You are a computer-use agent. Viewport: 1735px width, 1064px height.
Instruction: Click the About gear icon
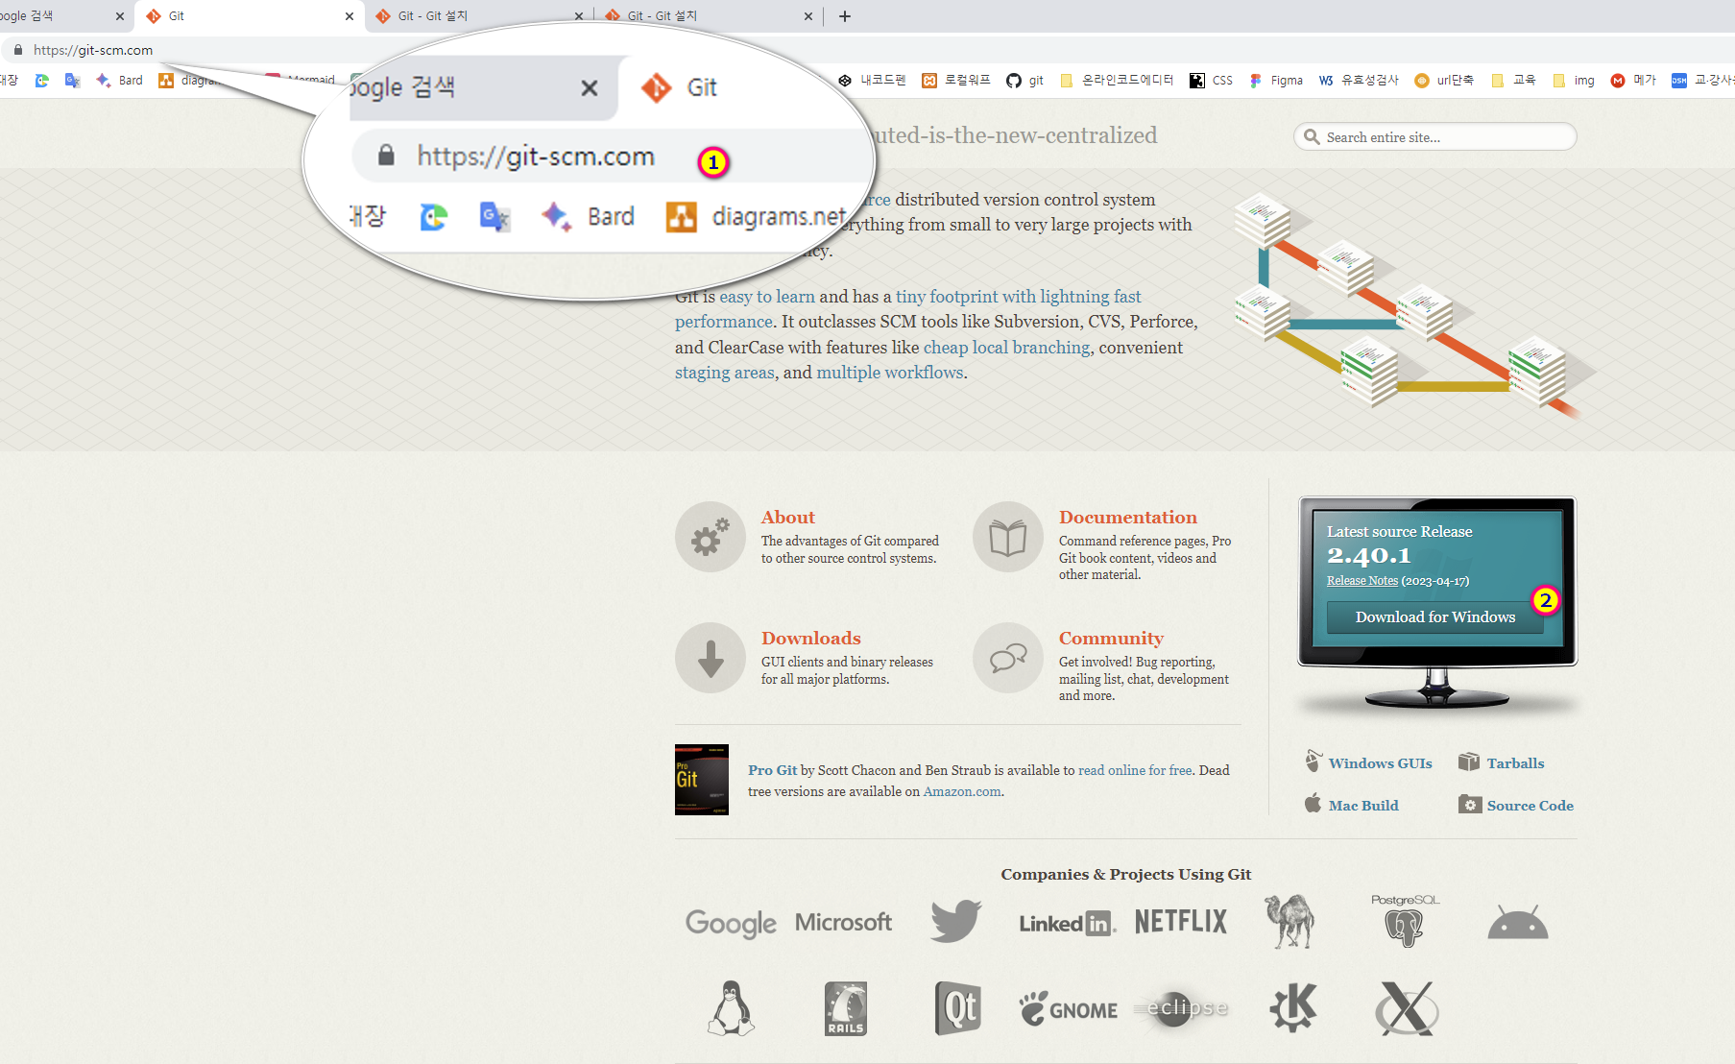(710, 537)
